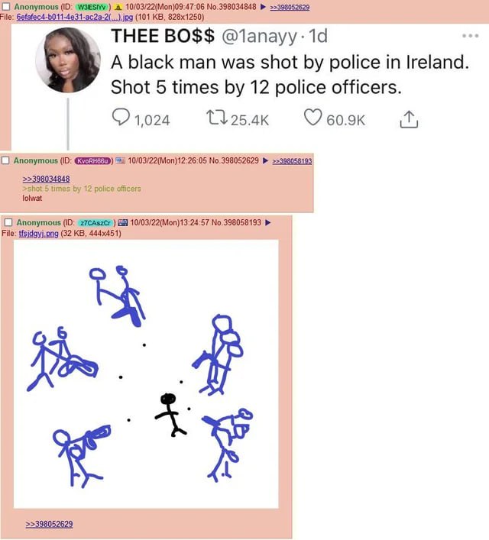Follow backlink >>398058193 in second post header
This screenshot has width=489, height=540.
pyautogui.click(x=292, y=161)
